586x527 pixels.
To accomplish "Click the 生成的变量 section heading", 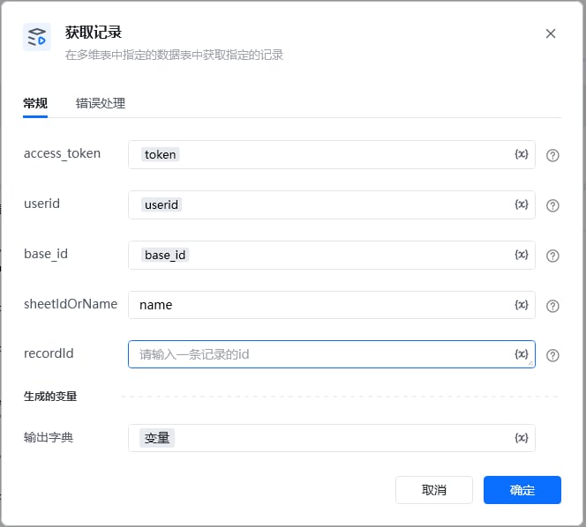I will pyautogui.click(x=50, y=397).
